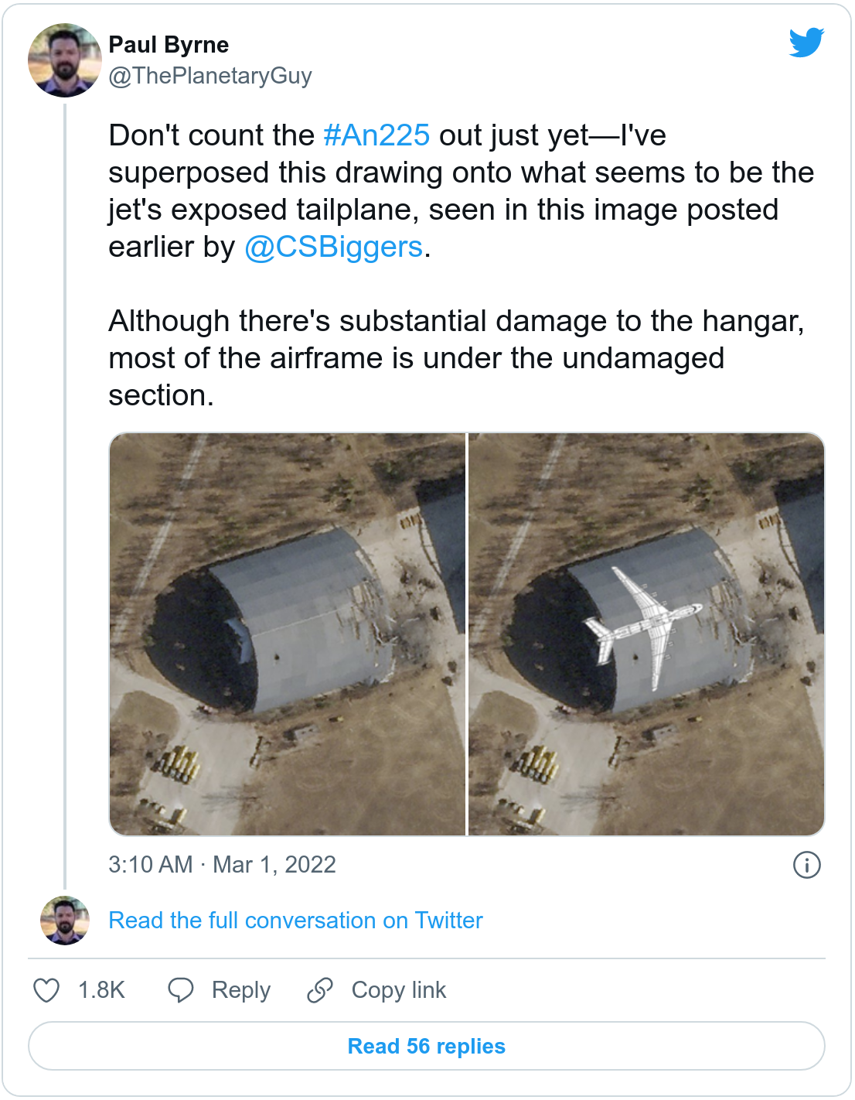Click Read the full conversation on Twitter
The image size is (855, 1100).
295,921
